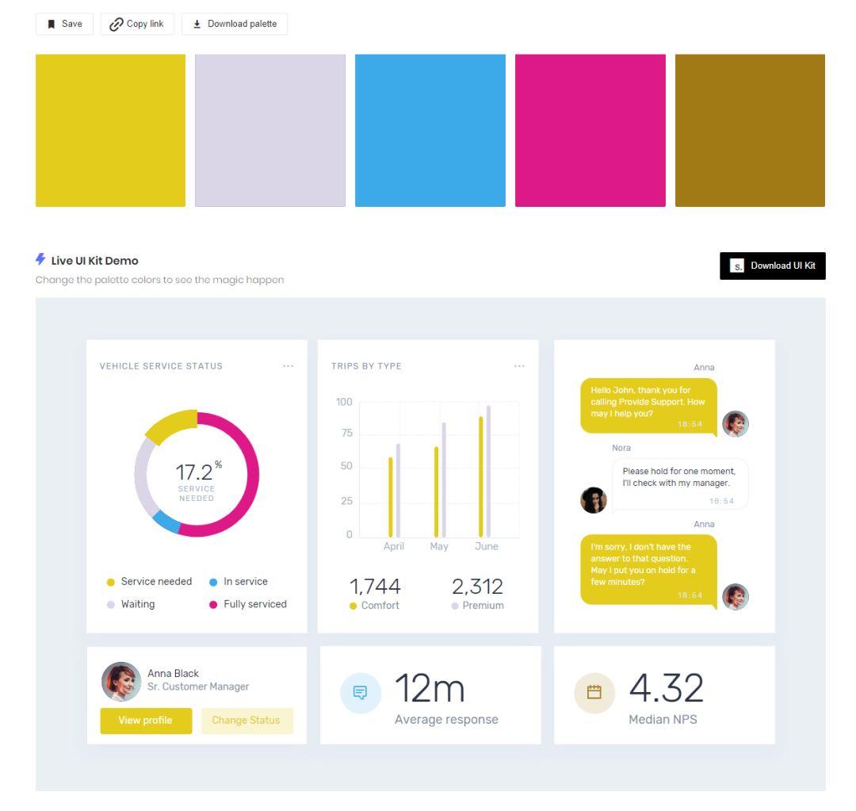The width and height of the screenshot is (856, 811).
Task: Click the bookmark Save button
Action: 64,24
